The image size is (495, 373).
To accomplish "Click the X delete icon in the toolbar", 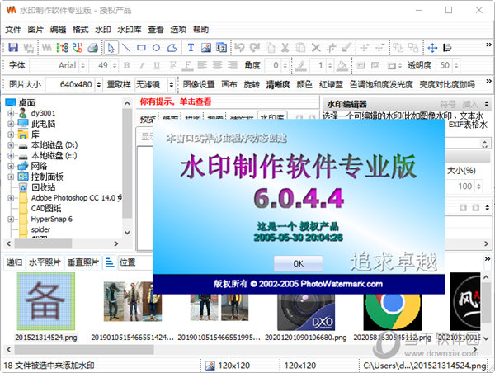I will click(316, 48).
